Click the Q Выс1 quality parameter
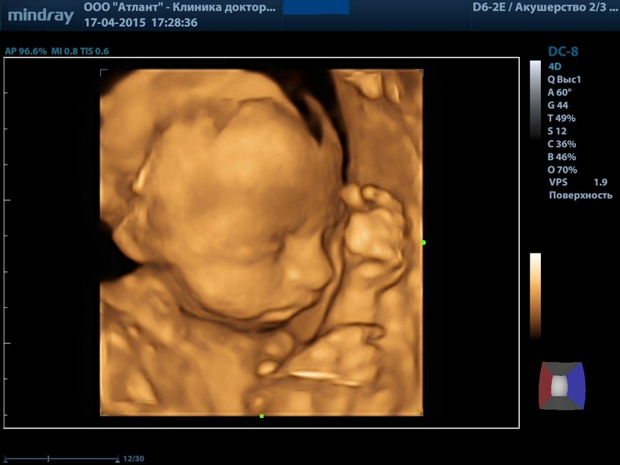The height and width of the screenshot is (465, 620). click(564, 79)
